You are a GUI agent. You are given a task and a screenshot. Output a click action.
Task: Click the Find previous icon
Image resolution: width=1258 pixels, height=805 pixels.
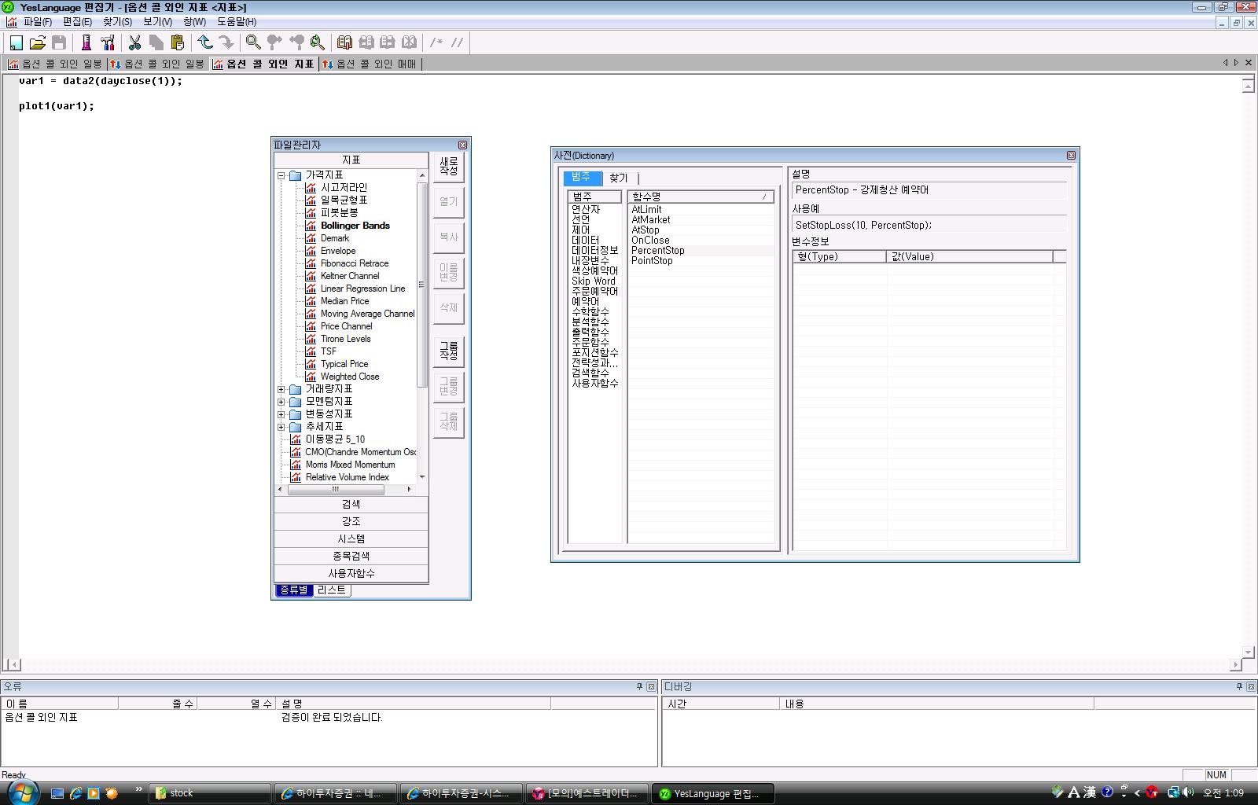(296, 42)
